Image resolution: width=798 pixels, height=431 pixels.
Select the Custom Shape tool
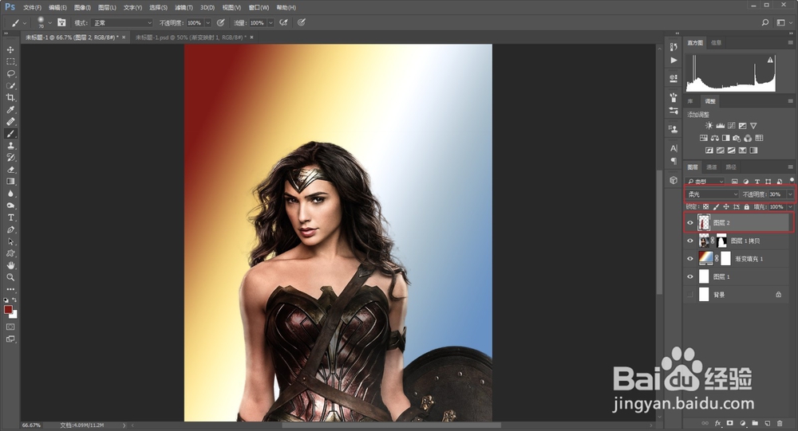coord(10,253)
